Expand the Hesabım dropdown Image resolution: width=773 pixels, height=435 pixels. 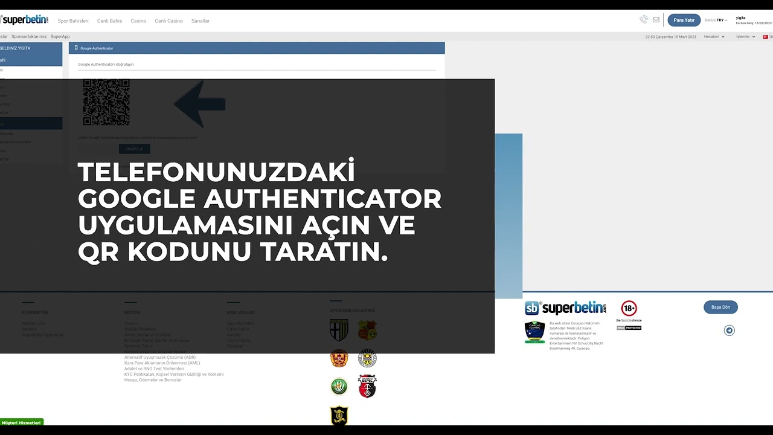click(714, 37)
